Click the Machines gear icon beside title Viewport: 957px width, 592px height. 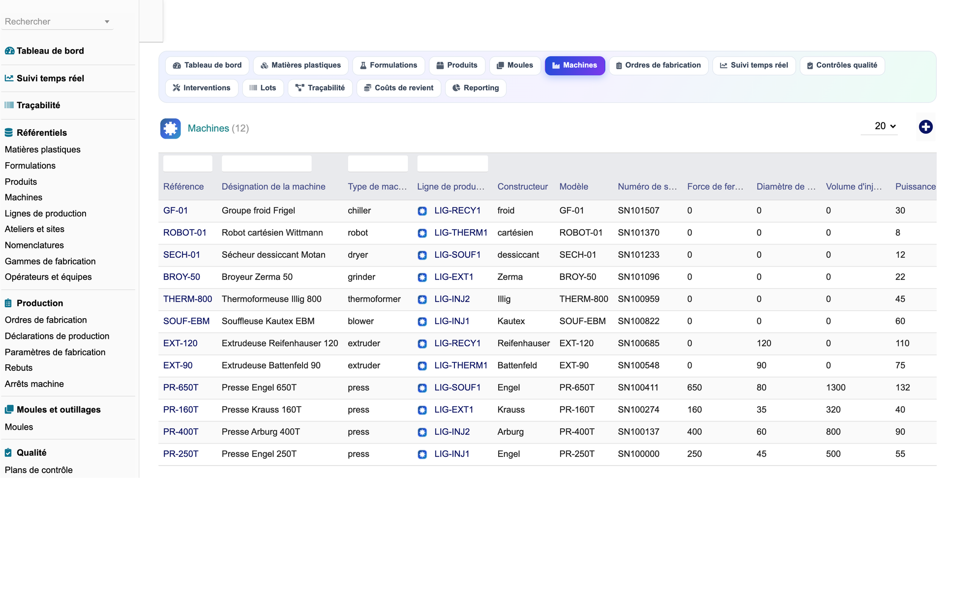tap(170, 128)
